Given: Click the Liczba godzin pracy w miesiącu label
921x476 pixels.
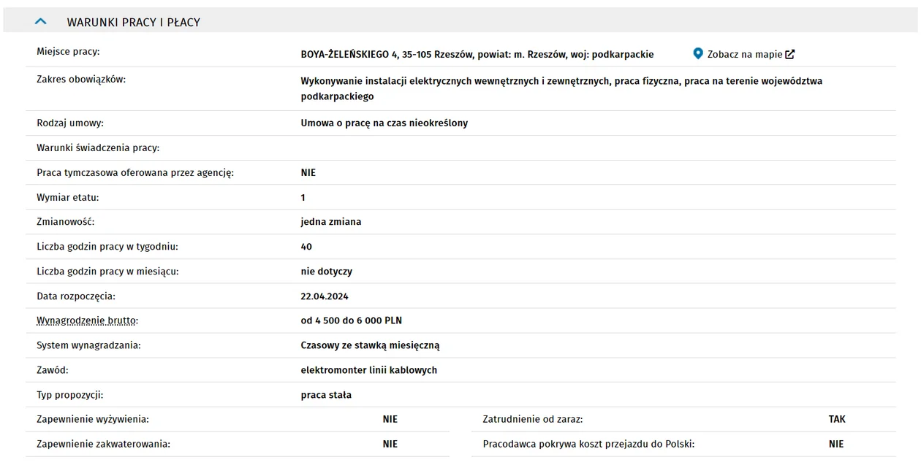Looking at the screenshot, I should [107, 271].
